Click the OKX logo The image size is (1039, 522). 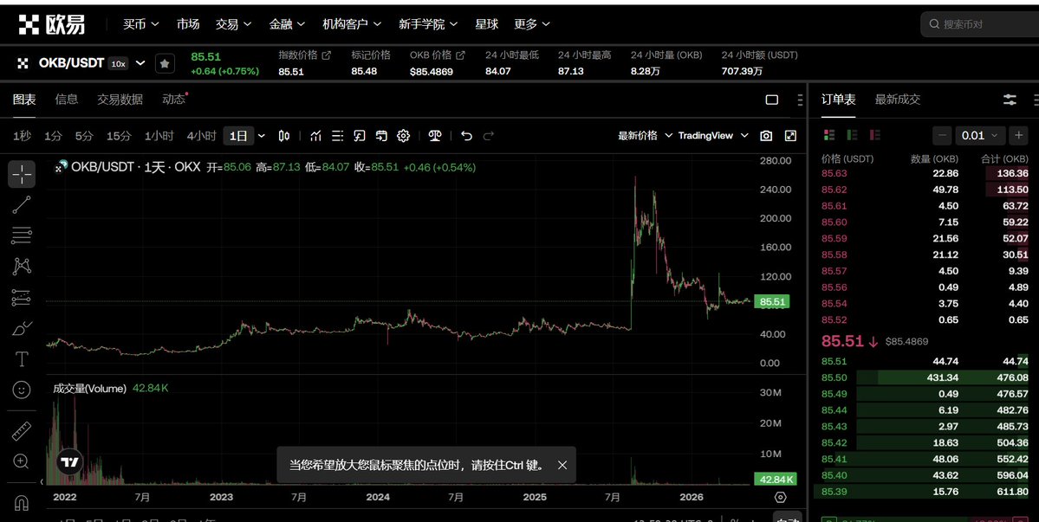(52, 24)
